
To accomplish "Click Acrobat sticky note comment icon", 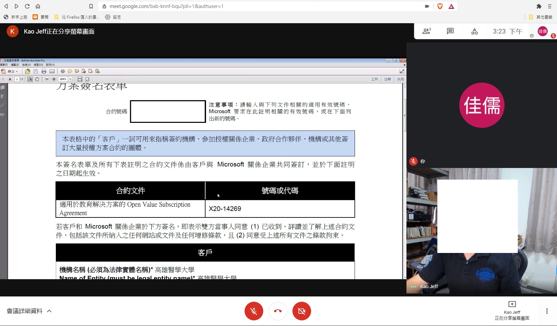I will point(70,71).
